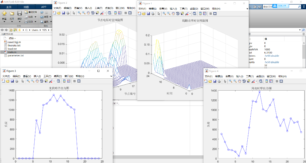
Task: Select linerate.txt in current folder
Action: [14, 46]
